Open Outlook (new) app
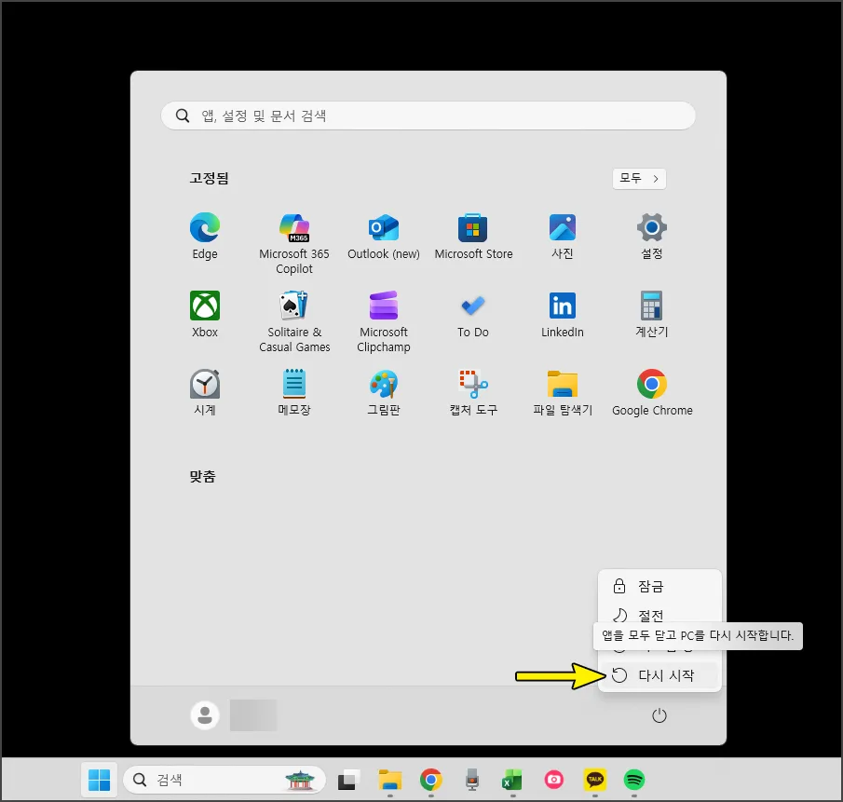The width and height of the screenshot is (843, 802). (384, 236)
